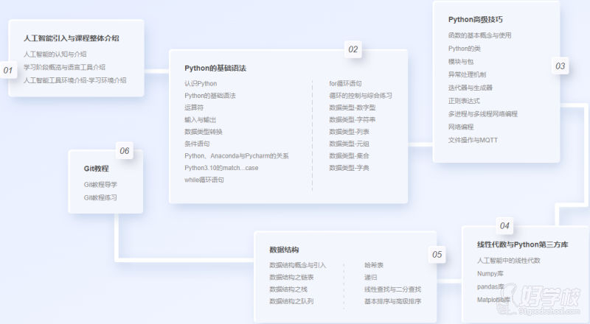Click the 01 step number badge
This screenshot has width=590, height=324.
pos(9,71)
